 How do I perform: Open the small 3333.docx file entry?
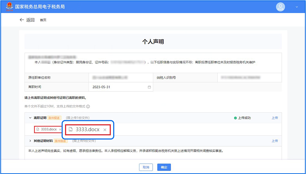pos(48,129)
